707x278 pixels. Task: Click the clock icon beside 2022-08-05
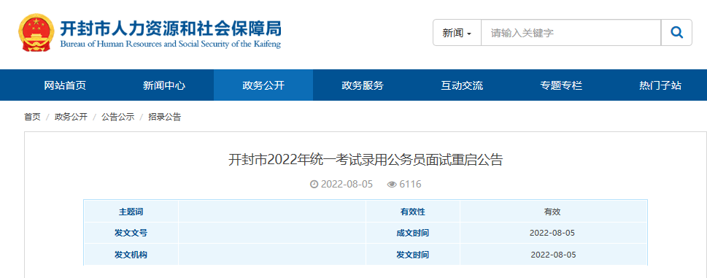point(314,185)
